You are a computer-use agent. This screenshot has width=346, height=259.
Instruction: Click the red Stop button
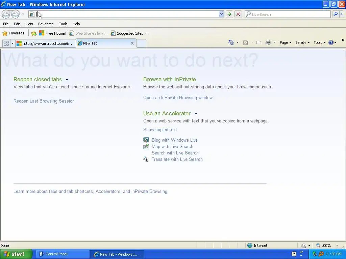(238, 14)
